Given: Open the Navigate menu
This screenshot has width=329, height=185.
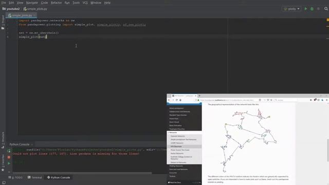Looking at the screenshot, I should pyautogui.click(x=32, y=3).
